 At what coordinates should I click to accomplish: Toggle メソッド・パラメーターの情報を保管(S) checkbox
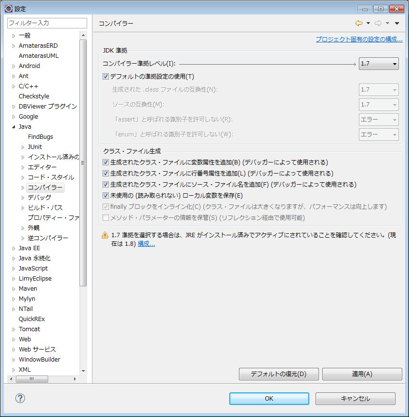coord(106,218)
